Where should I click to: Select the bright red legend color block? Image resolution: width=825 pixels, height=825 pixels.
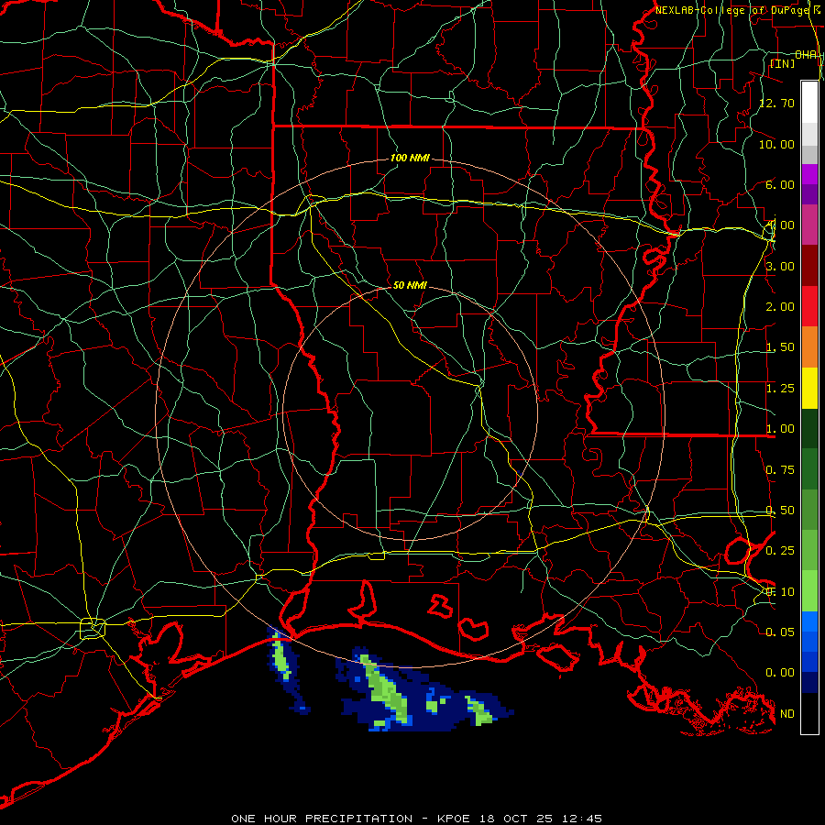809,306
